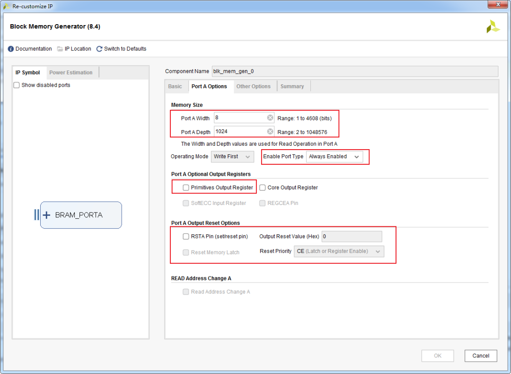This screenshot has width=511, height=374.
Task: Check the RSTA Pin (set/reset pin) option
Action: click(186, 236)
